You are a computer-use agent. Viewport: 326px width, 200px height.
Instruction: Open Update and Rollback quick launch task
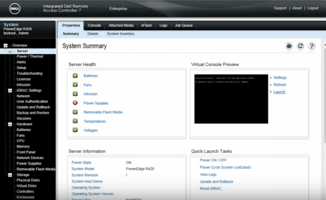[217, 182]
